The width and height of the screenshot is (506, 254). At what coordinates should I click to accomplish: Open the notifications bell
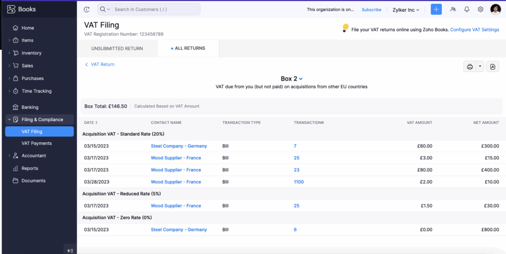(467, 9)
